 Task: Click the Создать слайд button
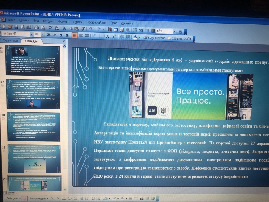[x=179, y=38]
